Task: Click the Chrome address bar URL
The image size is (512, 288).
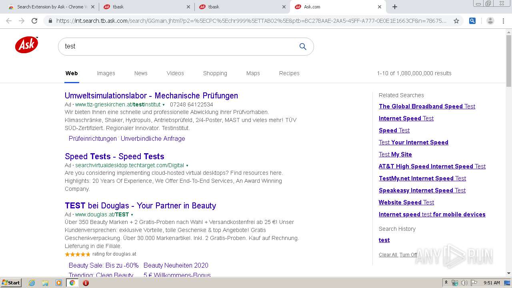Action: pos(251,21)
